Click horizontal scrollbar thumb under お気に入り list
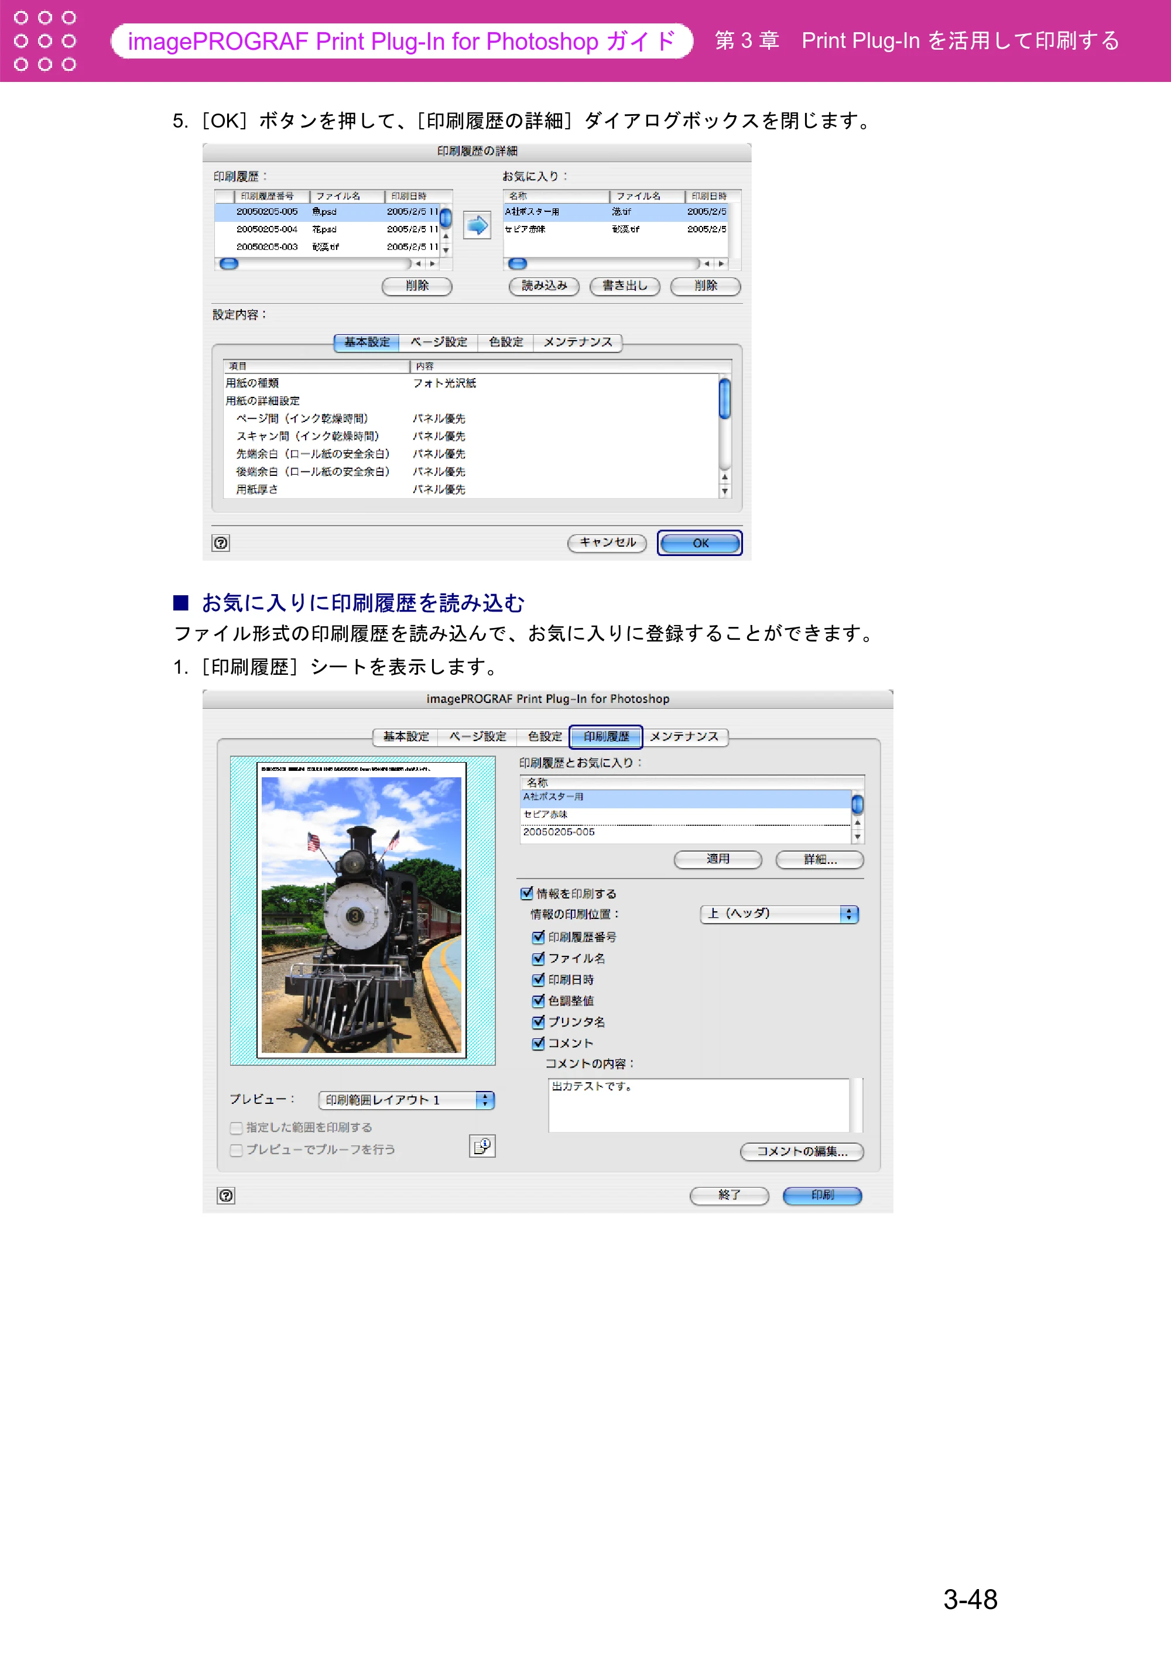The image size is (1171, 1657). coord(518,264)
